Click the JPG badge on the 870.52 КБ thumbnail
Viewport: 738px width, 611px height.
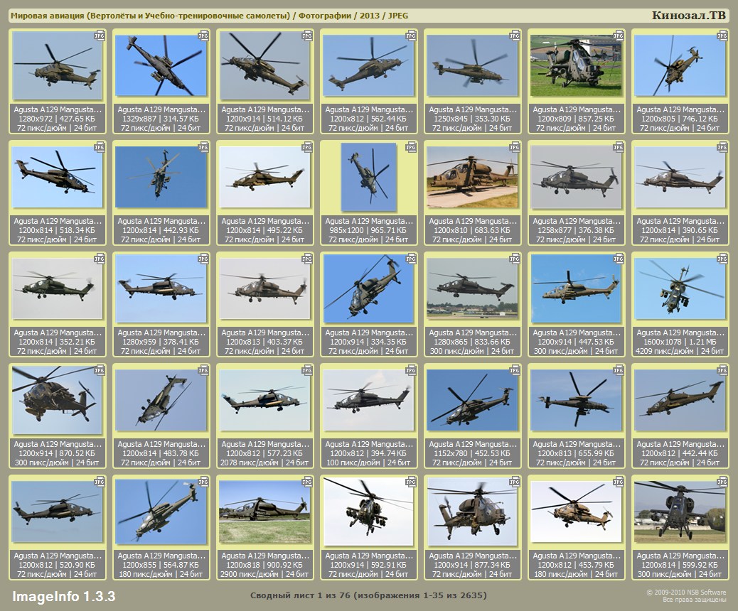tap(100, 370)
